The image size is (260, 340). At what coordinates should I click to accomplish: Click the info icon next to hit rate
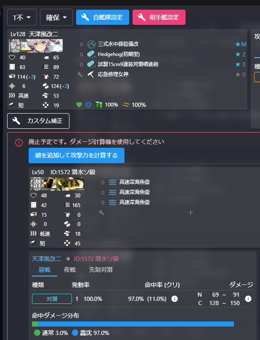[x=175, y=299]
